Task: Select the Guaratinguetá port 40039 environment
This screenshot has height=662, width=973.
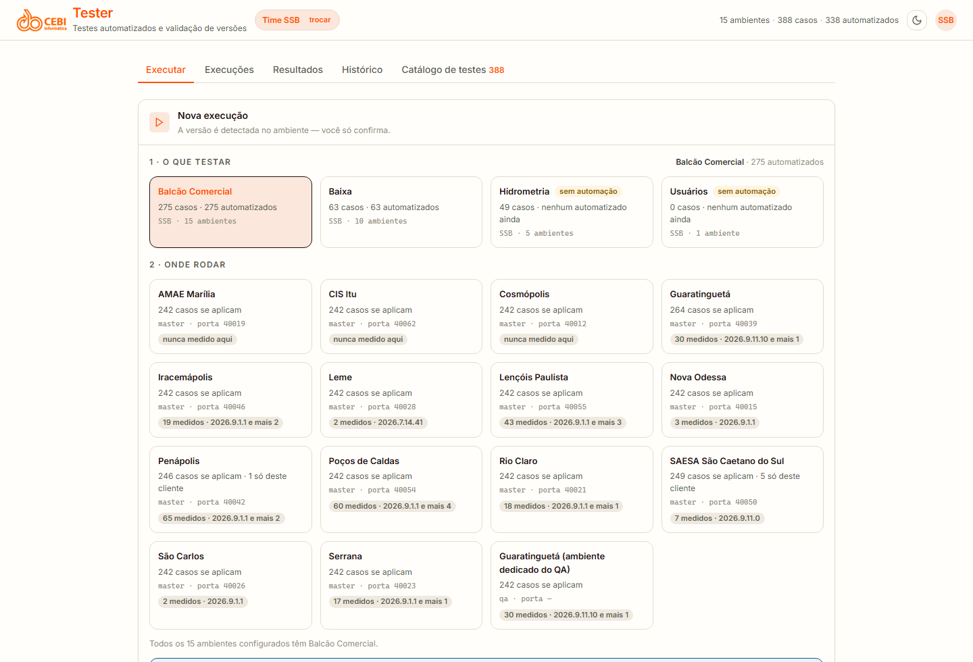Action: 743,316
